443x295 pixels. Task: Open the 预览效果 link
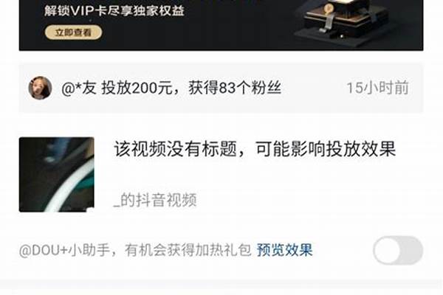pyautogui.click(x=284, y=250)
